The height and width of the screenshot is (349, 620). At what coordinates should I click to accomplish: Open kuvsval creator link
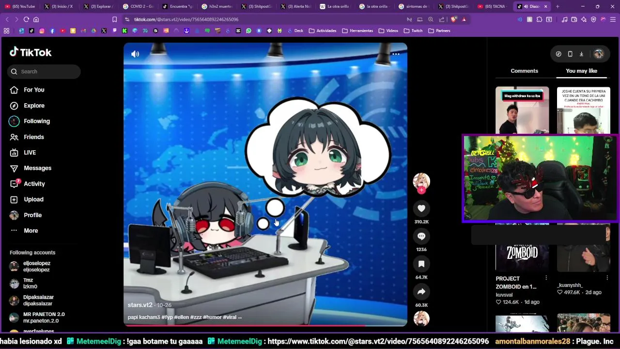(x=504, y=295)
